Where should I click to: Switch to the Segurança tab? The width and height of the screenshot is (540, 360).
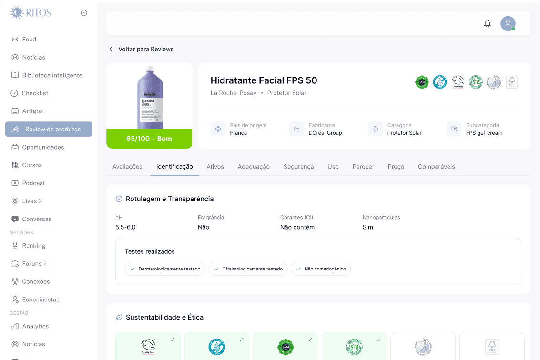click(298, 167)
